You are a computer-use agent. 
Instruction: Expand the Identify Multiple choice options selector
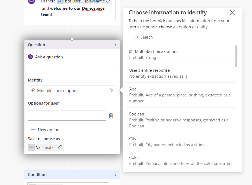coord(72,91)
